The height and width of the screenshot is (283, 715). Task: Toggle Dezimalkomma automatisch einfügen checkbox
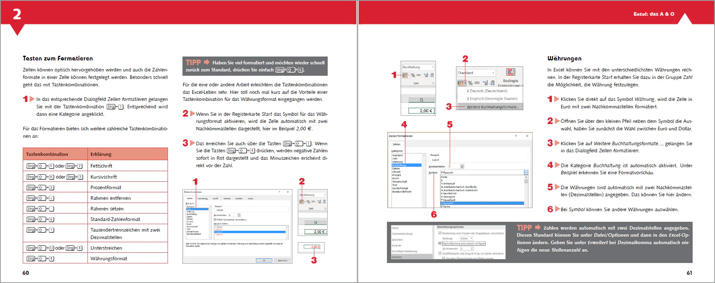click(x=440, y=243)
